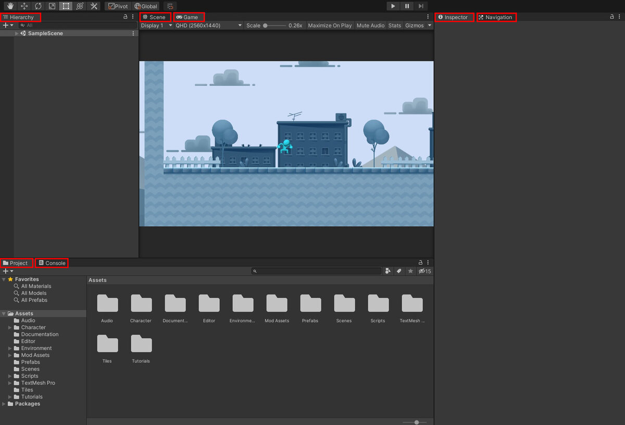Screen dimensions: 625x425
Task: Select the Rect tool
Action: (66, 6)
